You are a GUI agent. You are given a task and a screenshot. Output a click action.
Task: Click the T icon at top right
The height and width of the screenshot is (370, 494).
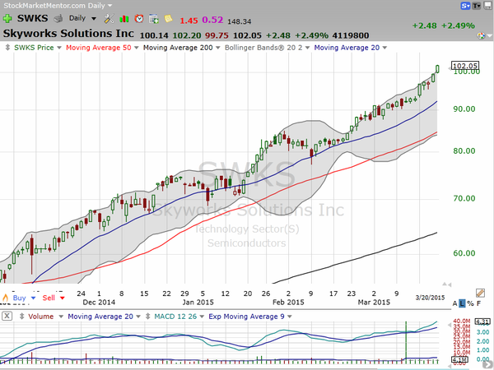[477, 6]
